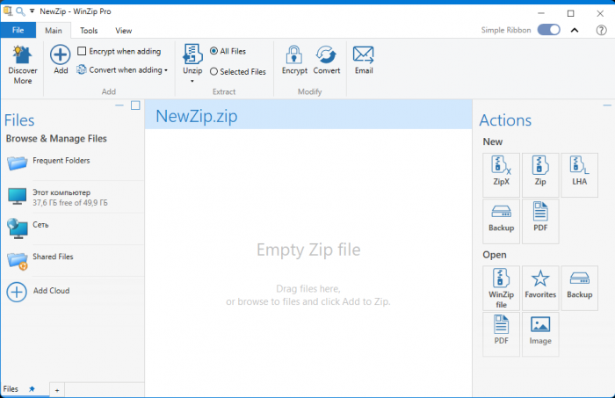The height and width of the screenshot is (398, 615).
Task: Open Frequent Folders in the Files panel
Action: pyautogui.click(x=61, y=161)
